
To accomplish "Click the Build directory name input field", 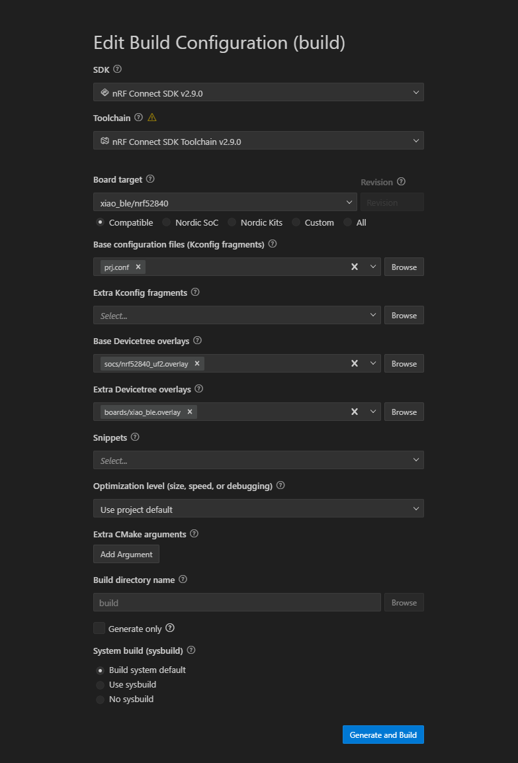I will coord(237,602).
